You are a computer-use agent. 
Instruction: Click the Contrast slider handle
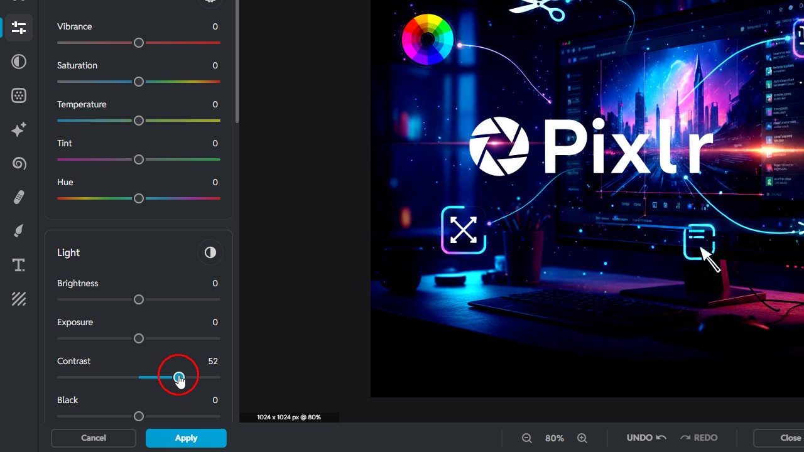(179, 377)
